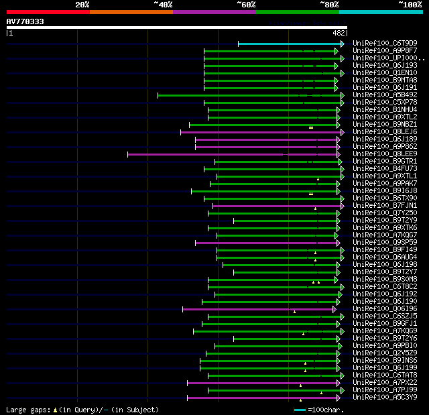The height and width of the screenshot is (415, 429).
Task: Click the UniRef100_B9GTR1 text
Action: [x=385, y=162]
